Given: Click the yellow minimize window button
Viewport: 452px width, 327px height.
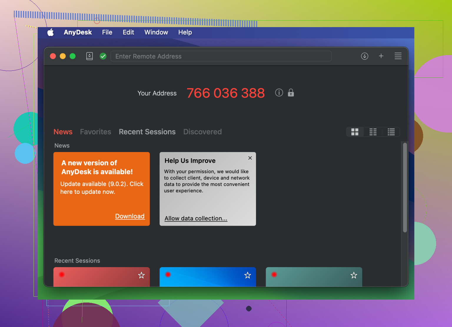Looking at the screenshot, I should [x=63, y=56].
